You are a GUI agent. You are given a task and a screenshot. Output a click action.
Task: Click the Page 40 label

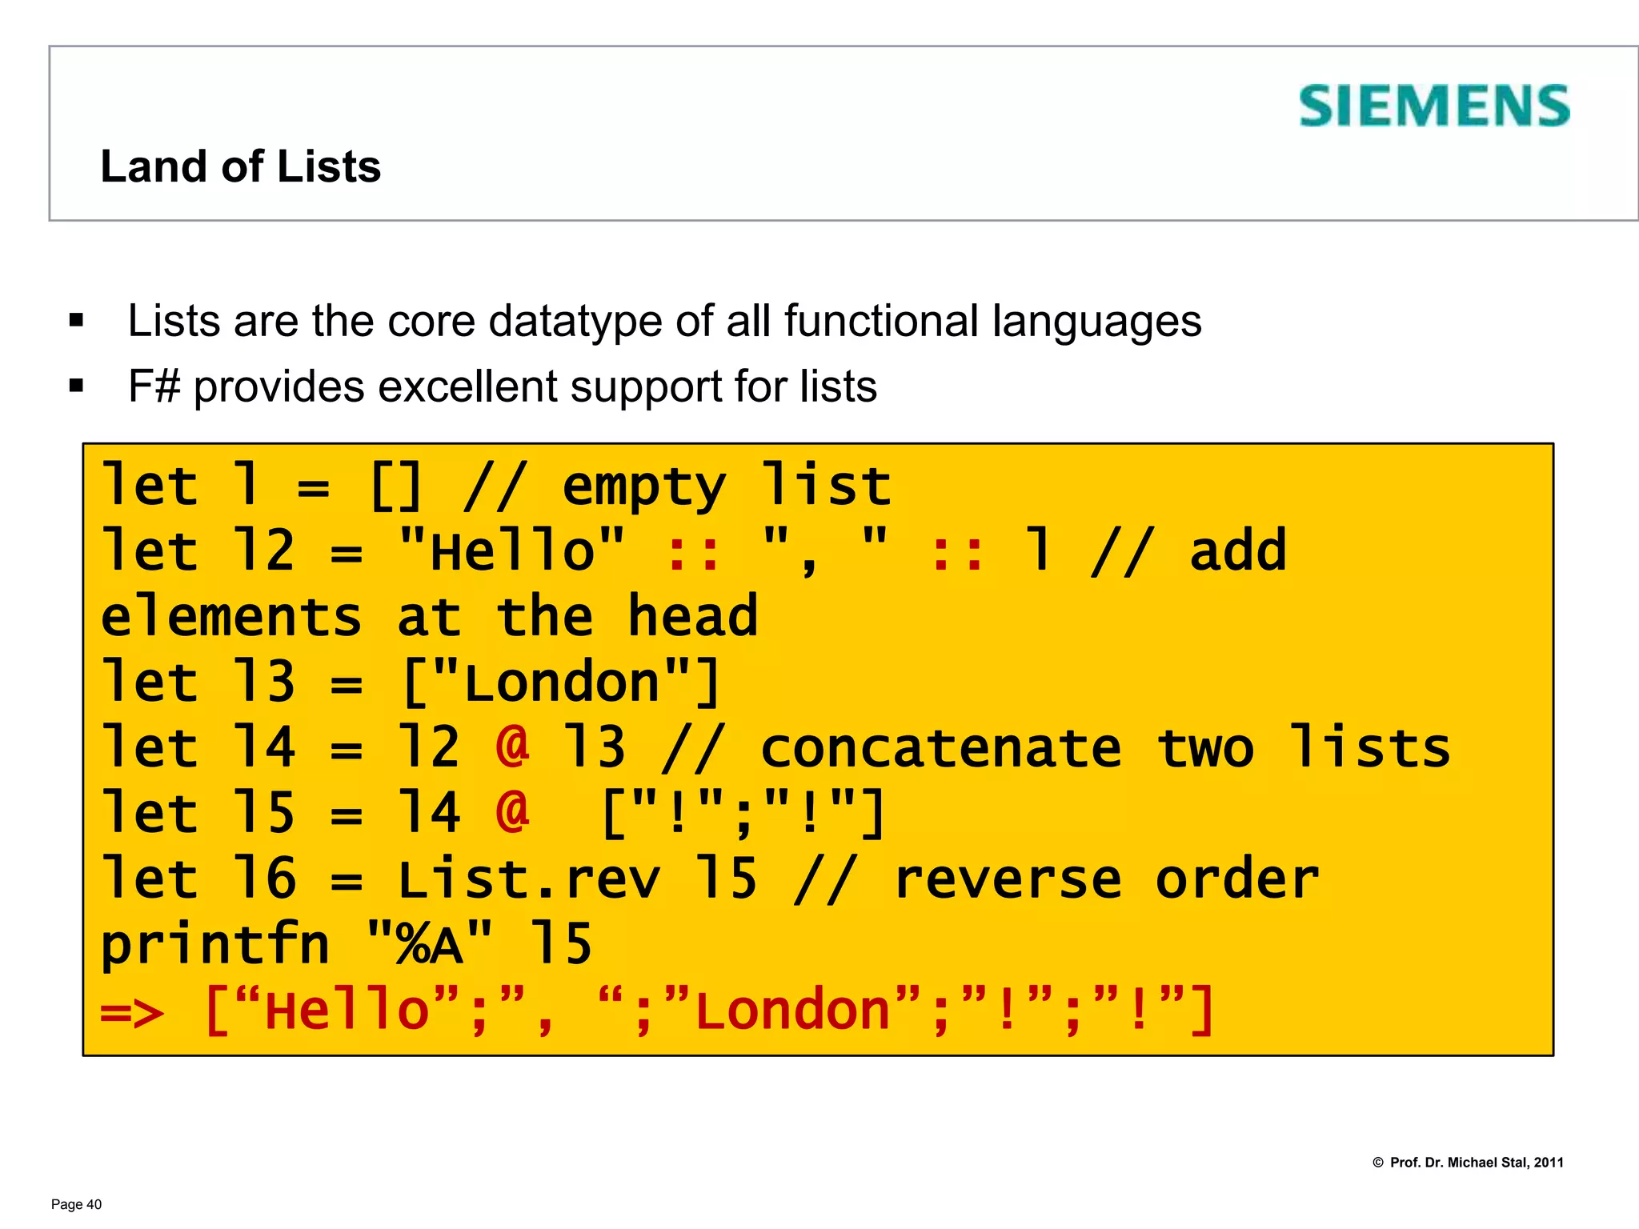tap(76, 1204)
